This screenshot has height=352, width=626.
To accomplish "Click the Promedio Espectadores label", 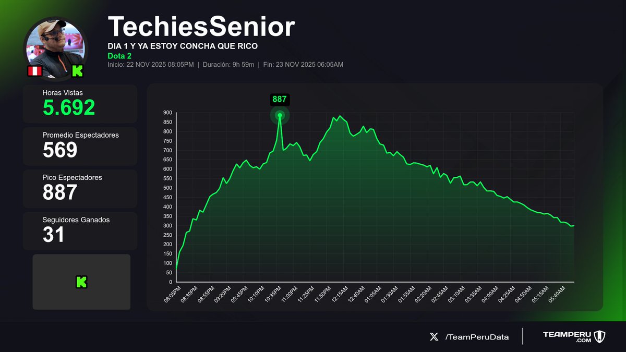I will click(x=81, y=135).
